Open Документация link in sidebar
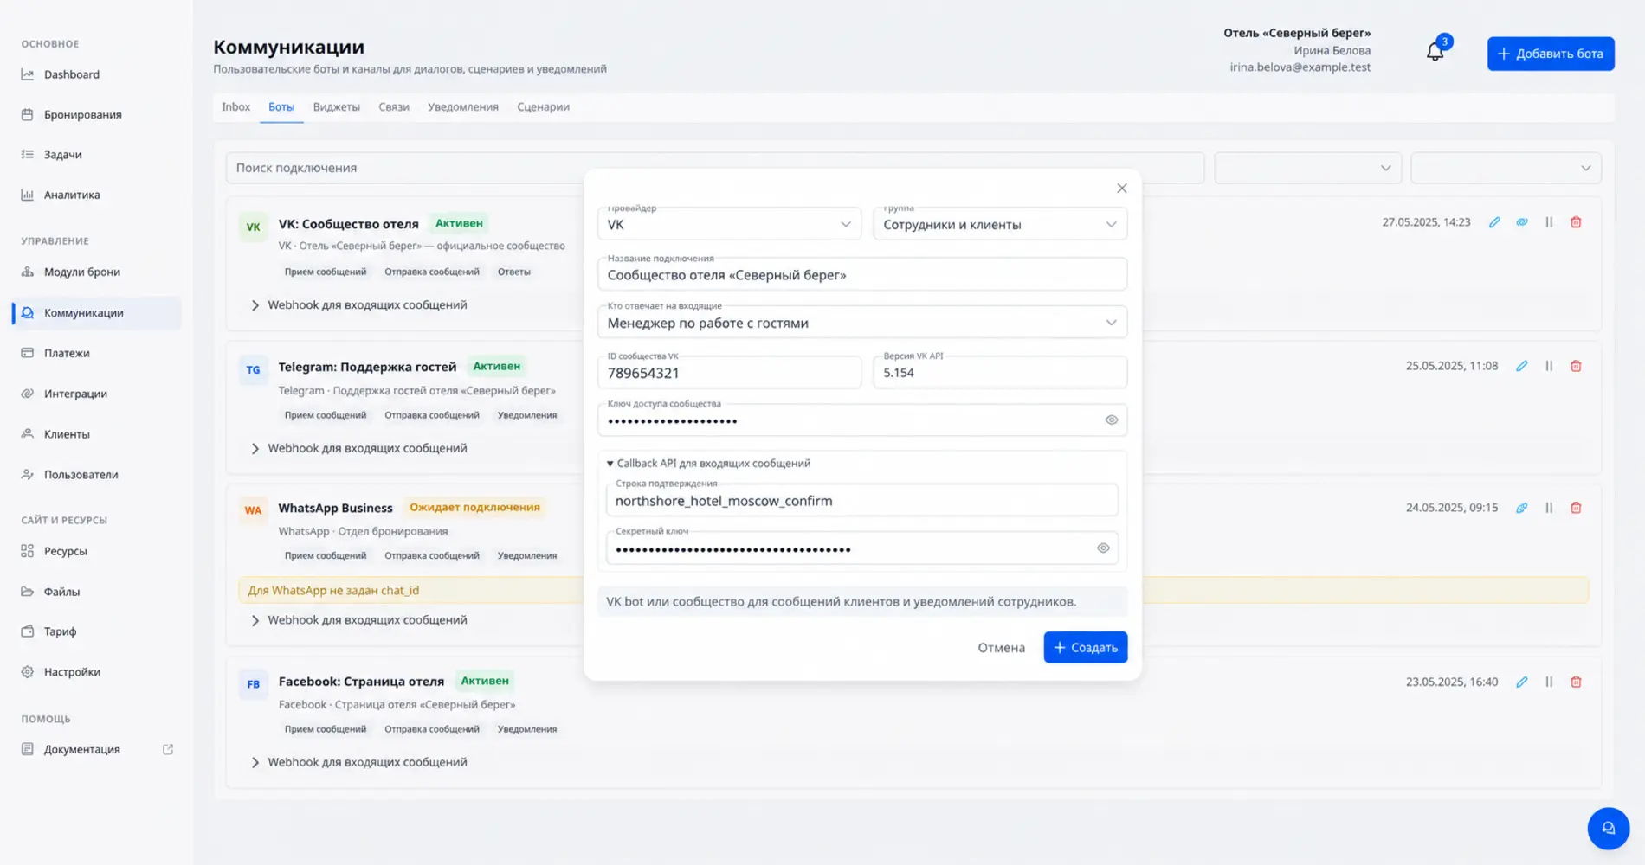 [97, 749]
